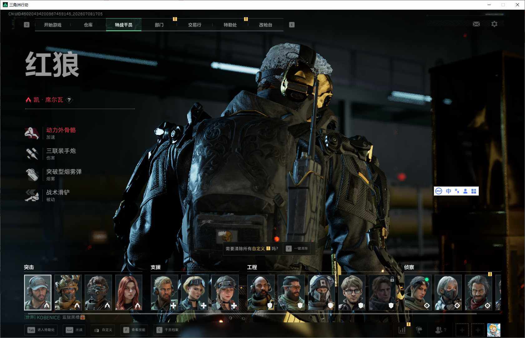The width and height of the screenshot is (525, 338).
Task: Click the operator list horizontal scrollbar
Action: (252, 314)
